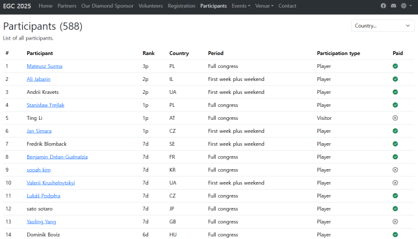Click paid checkmark icon for Dominik Boviz
This screenshot has height=239, width=418.
pyautogui.click(x=395, y=234)
